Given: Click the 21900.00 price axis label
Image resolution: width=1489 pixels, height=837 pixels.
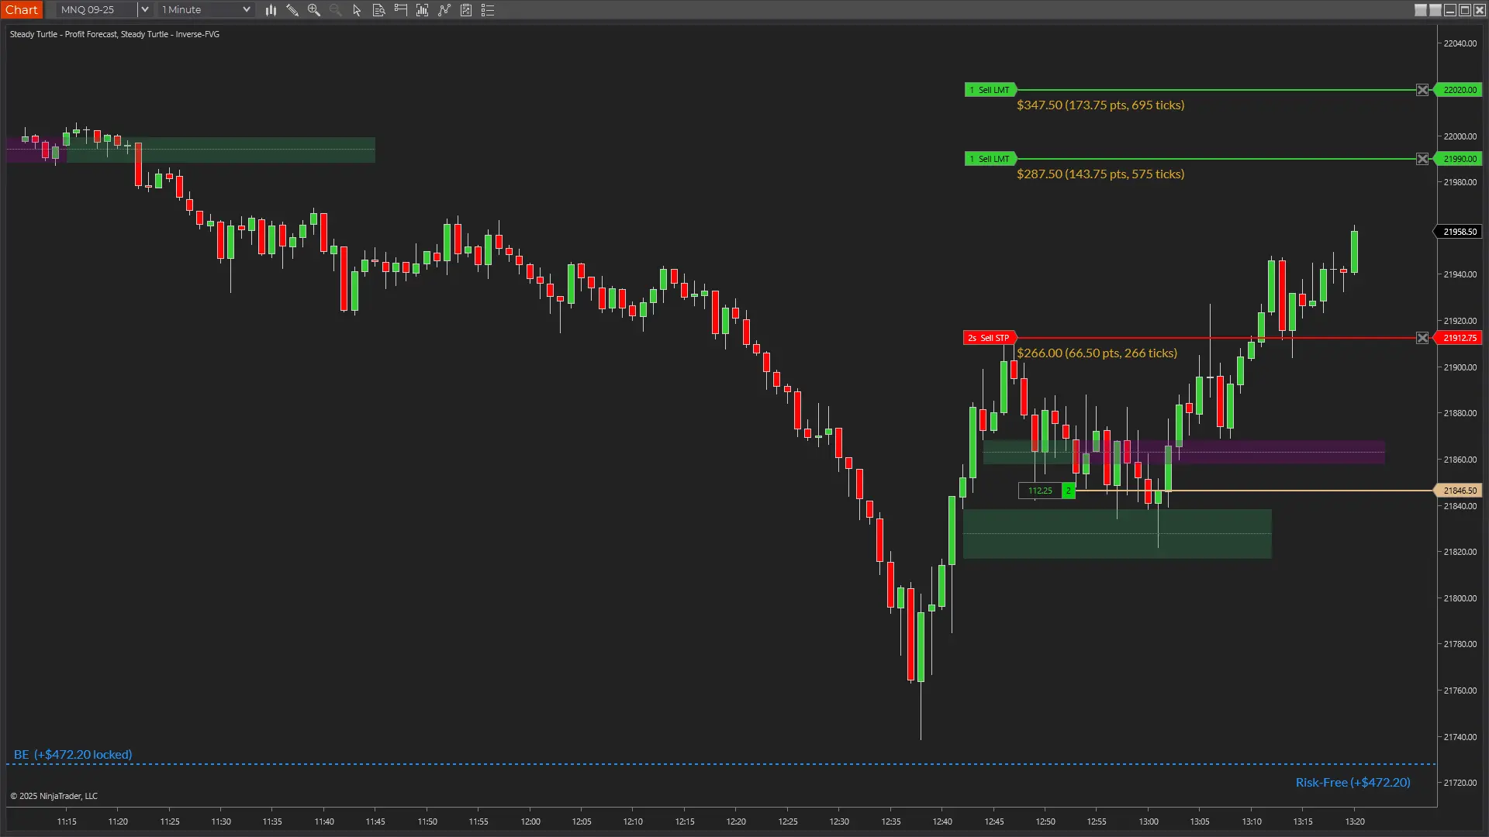Looking at the screenshot, I should click(x=1460, y=367).
